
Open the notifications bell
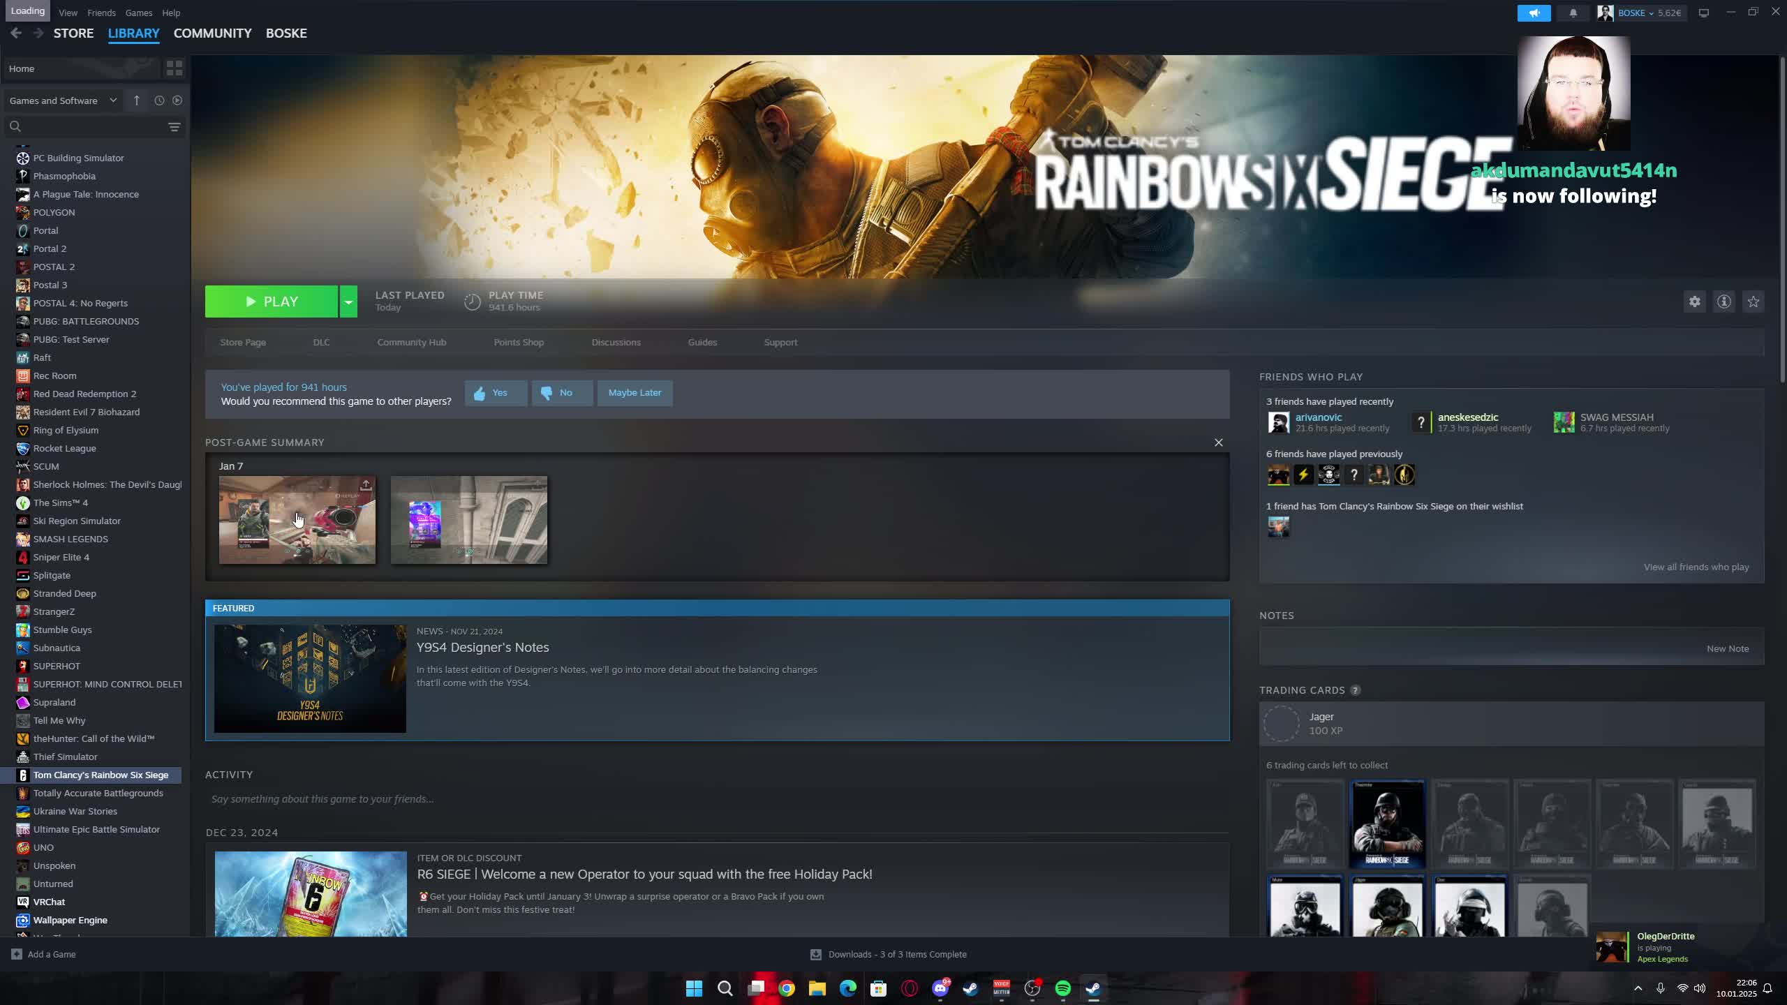click(1573, 13)
